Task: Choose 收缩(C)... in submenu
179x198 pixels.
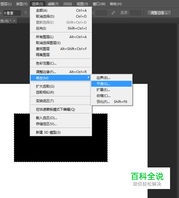Action: [111, 96]
